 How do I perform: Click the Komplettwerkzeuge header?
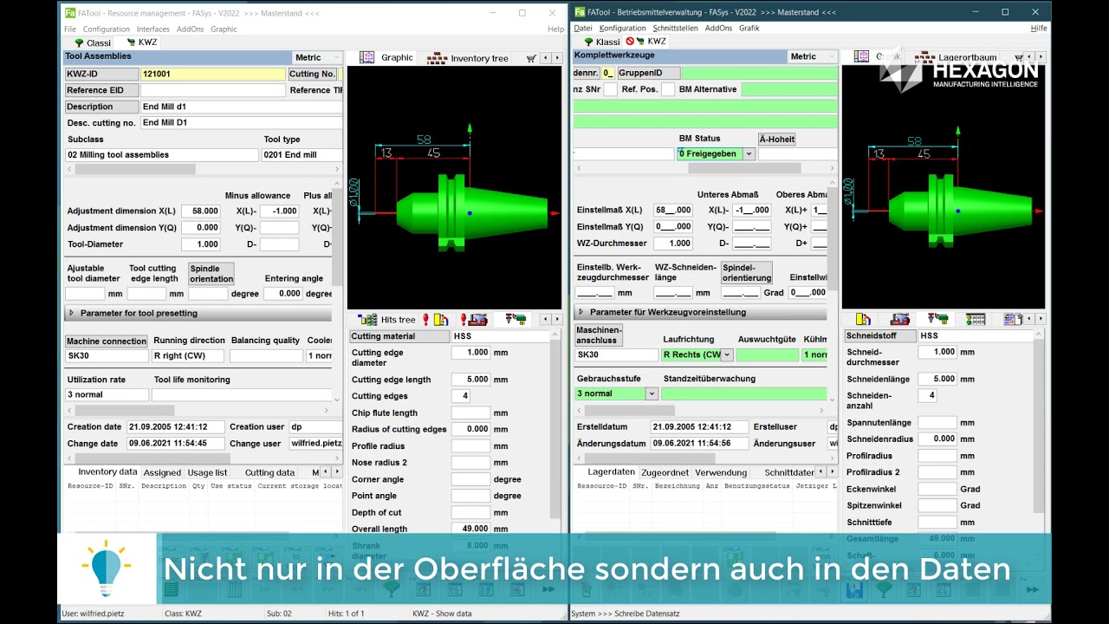pyautogui.click(x=679, y=55)
